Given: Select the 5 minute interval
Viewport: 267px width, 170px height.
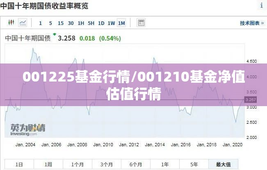Looking at the screenshot, I should point(50,23).
